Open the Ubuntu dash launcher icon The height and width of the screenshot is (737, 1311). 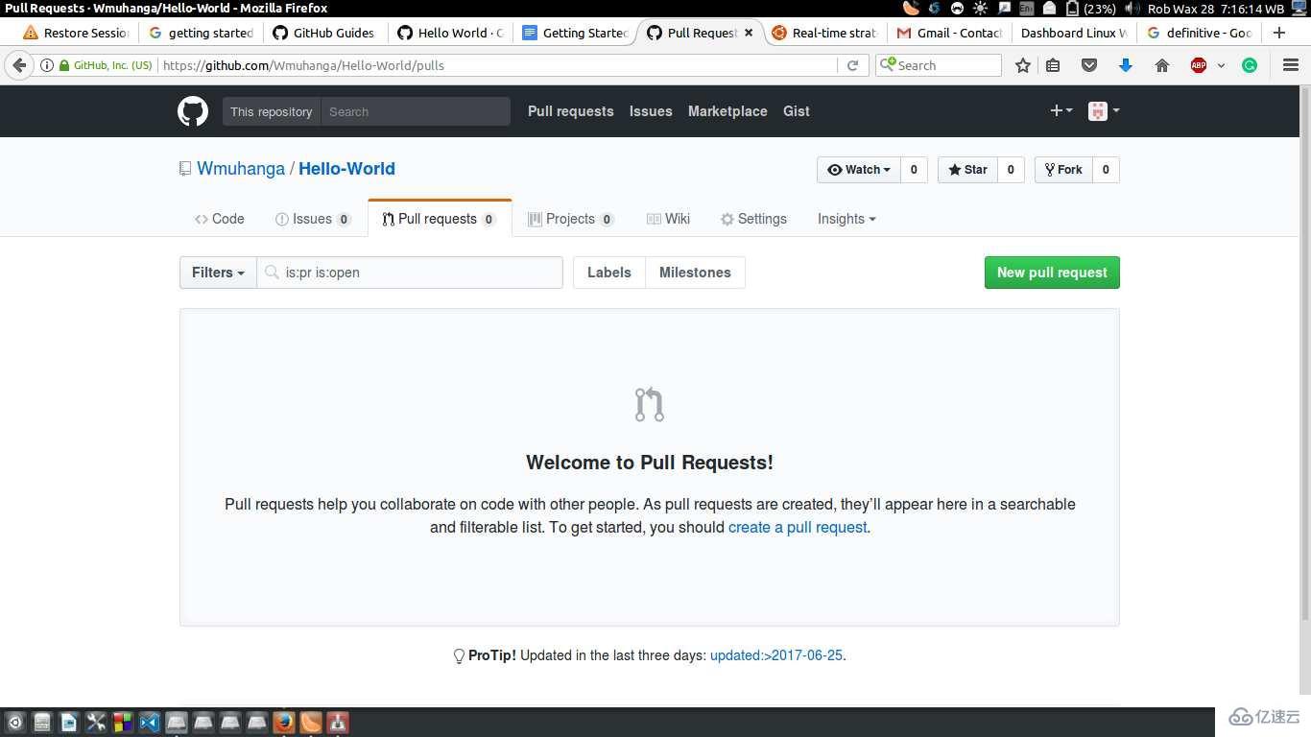[x=14, y=722]
